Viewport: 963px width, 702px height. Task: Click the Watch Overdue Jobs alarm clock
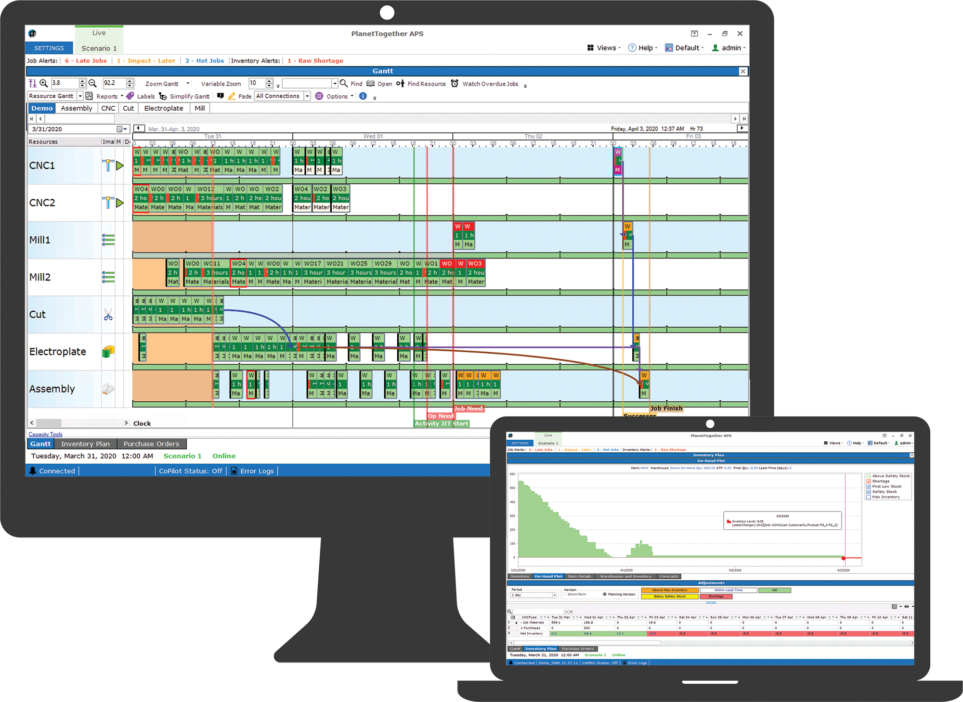455,83
